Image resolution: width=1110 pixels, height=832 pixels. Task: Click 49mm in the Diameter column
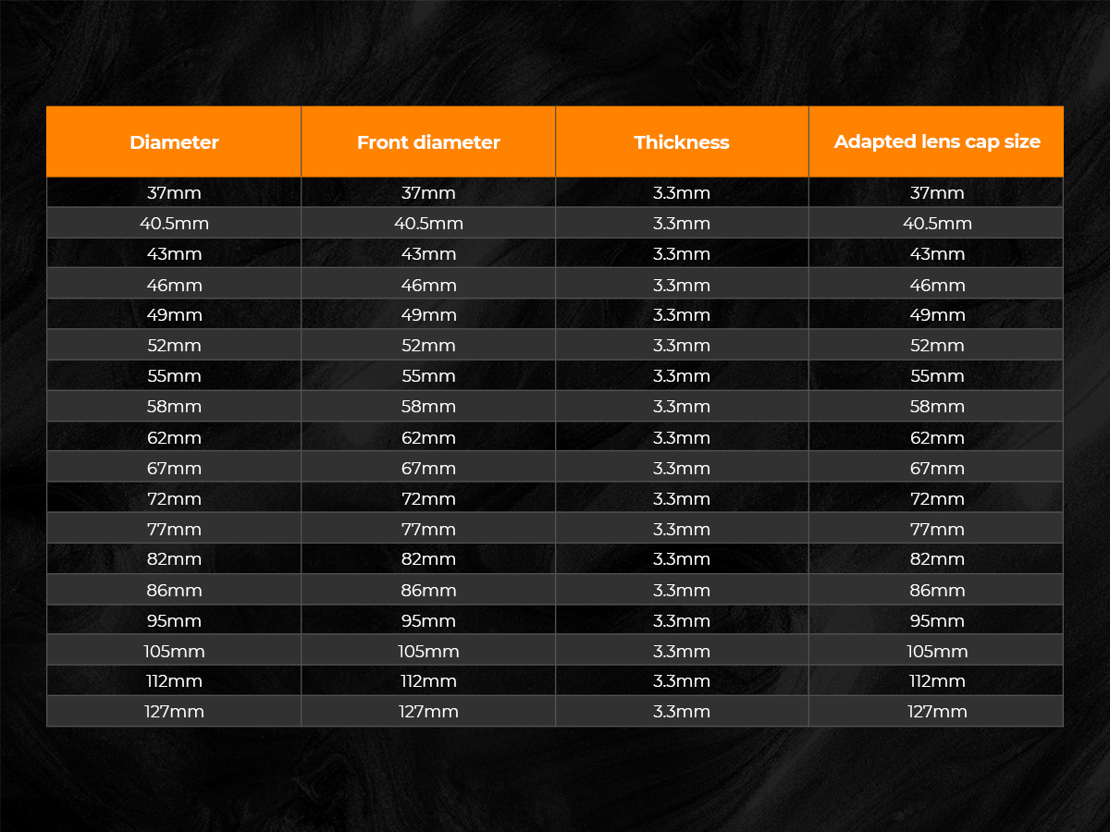[x=174, y=315]
